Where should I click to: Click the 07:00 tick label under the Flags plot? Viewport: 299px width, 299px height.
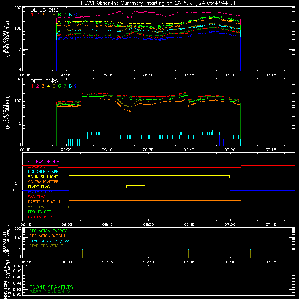pyautogui.click(x=230, y=225)
